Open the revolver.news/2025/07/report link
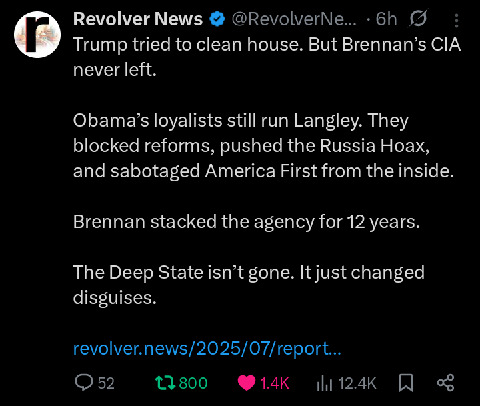Image resolution: width=480 pixels, height=406 pixels. (x=207, y=348)
